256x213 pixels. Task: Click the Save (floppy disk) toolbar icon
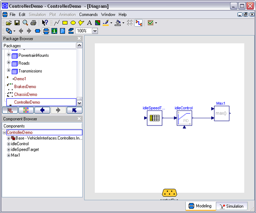tap(17, 23)
